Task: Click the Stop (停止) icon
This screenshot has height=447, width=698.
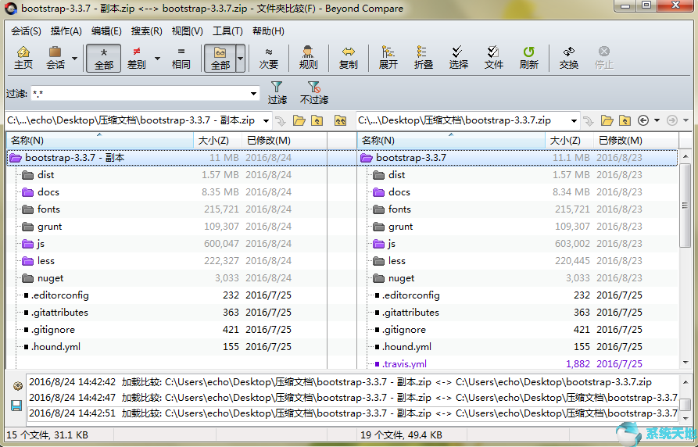Action: coord(604,58)
